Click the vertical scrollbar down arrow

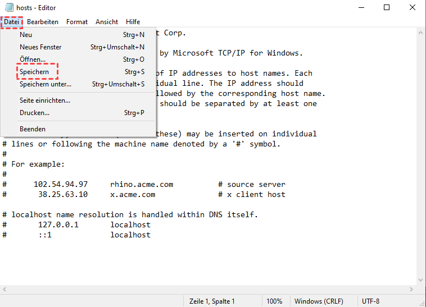421,280
